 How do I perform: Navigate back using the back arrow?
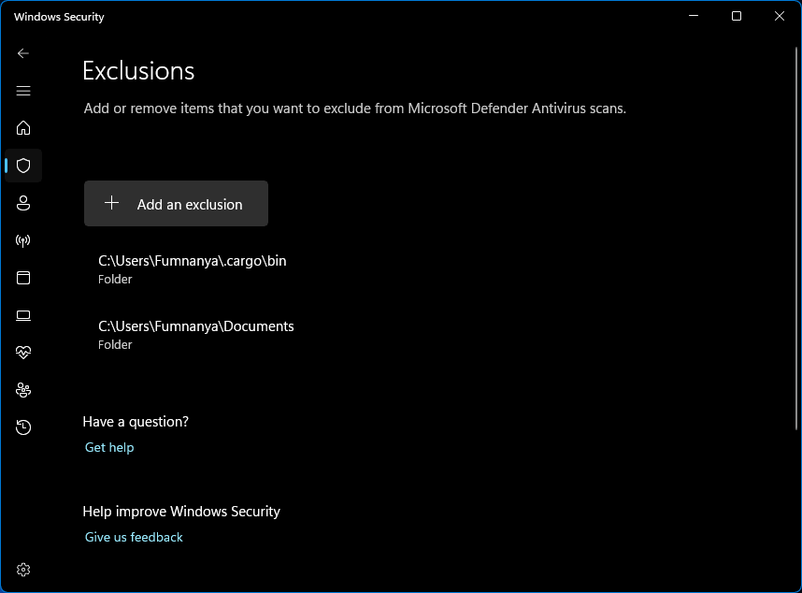[22, 53]
